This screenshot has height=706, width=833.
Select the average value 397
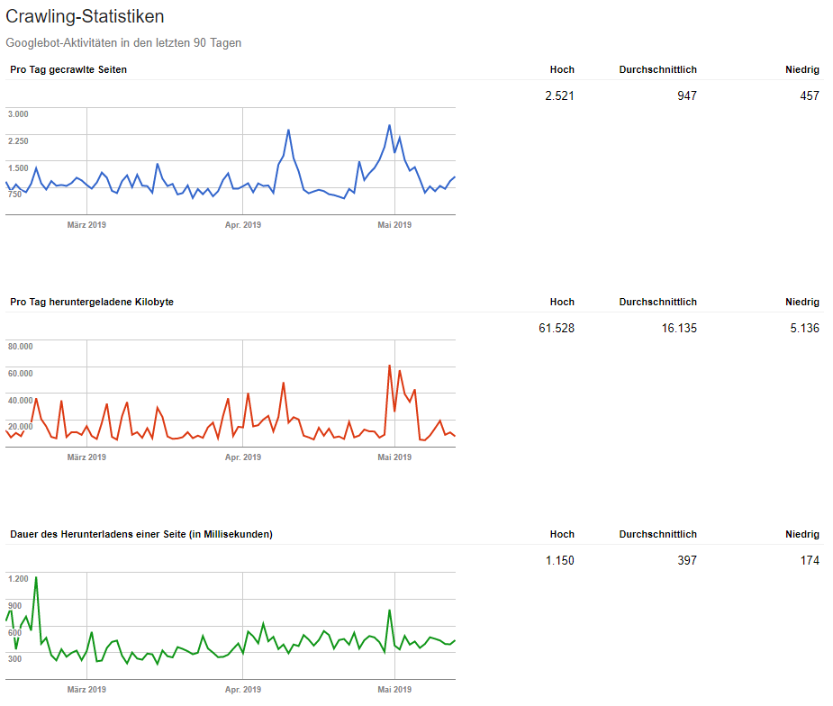point(687,560)
